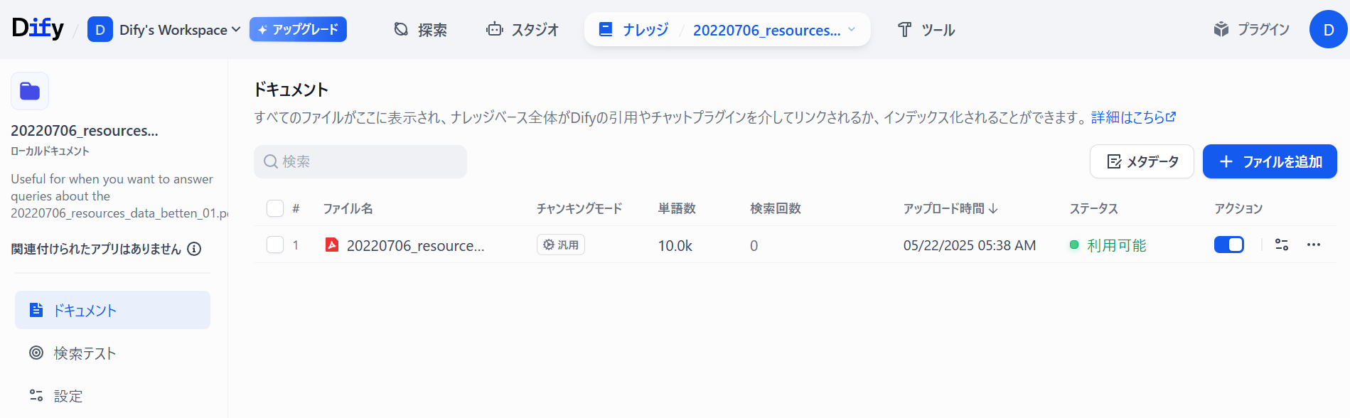The height and width of the screenshot is (418, 1350).
Task: Click the 汎用 chunking mode badge
Action: (x=561, y=245)
